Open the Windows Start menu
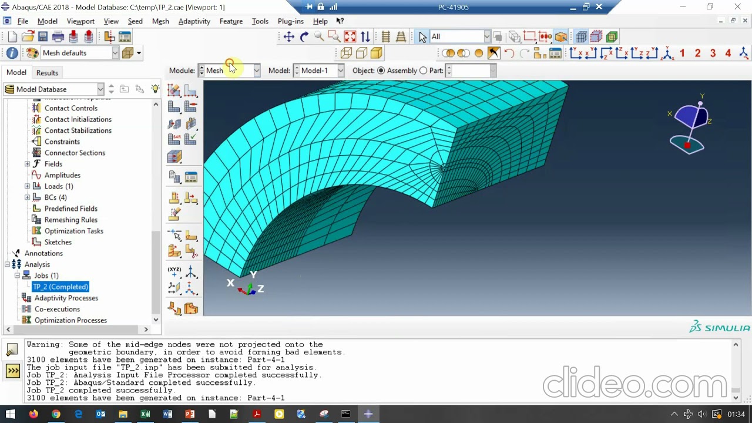Screen dimensions: 752x423 coord(11,414)
